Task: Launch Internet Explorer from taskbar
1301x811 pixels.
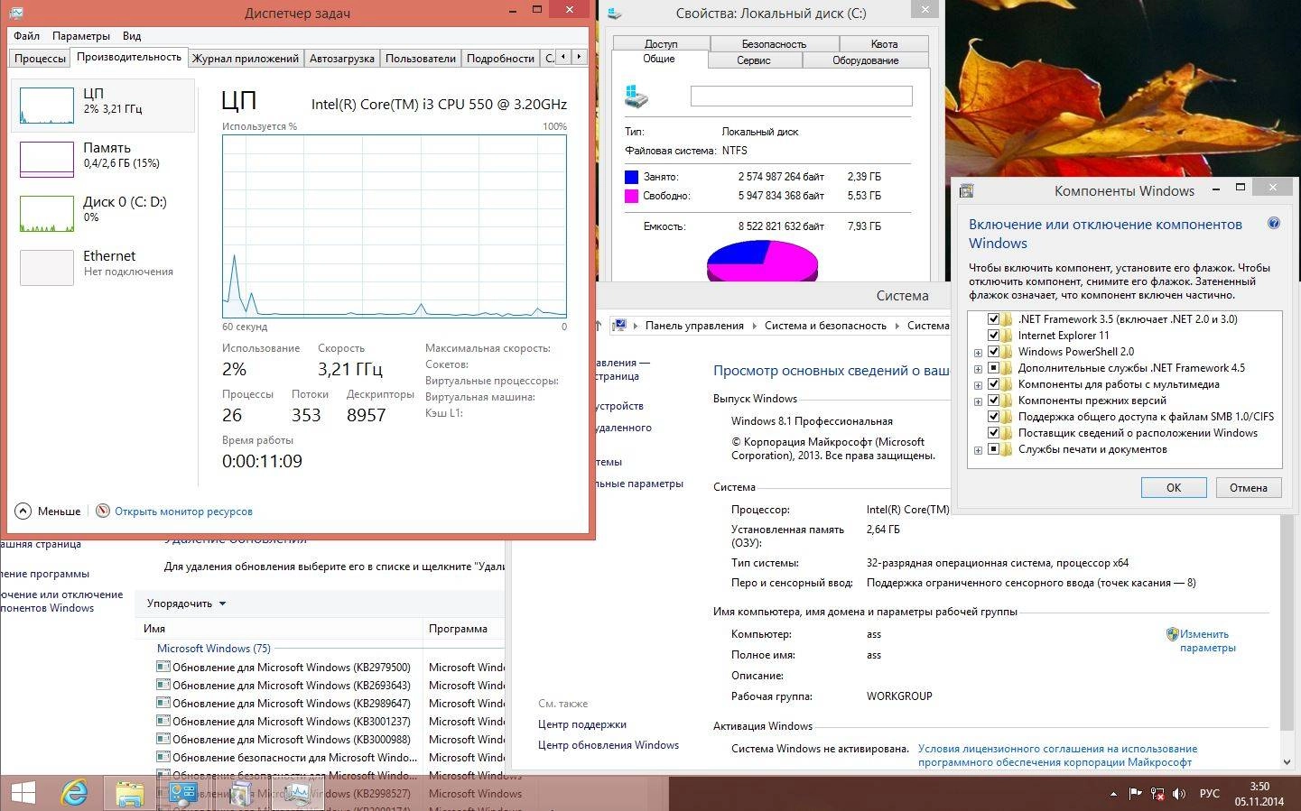Action: click(74, 793)
